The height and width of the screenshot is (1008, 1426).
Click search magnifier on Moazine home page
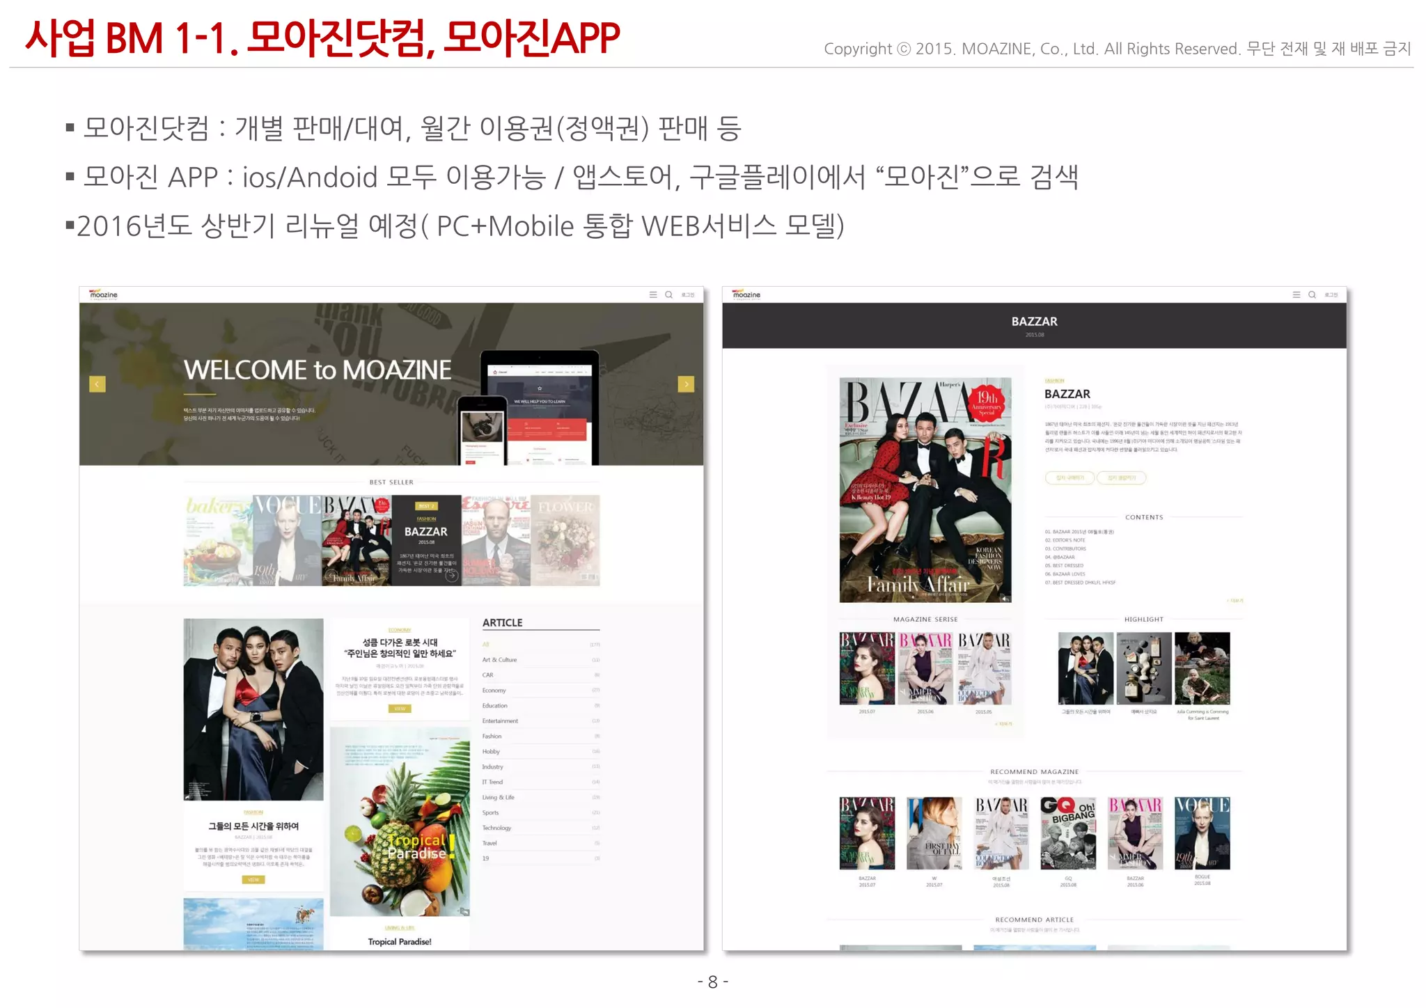pos(668,294)
